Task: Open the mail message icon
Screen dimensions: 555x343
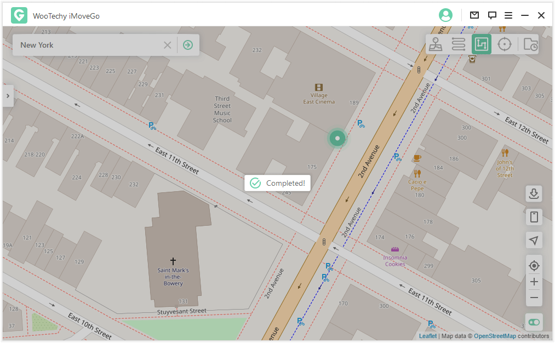Action: click(474, 15)
